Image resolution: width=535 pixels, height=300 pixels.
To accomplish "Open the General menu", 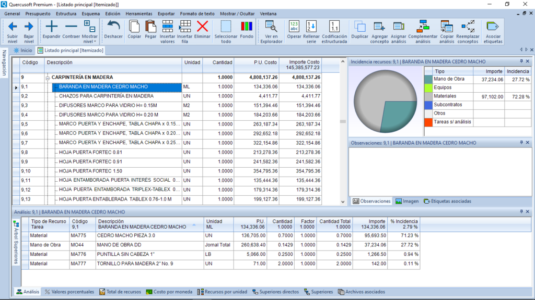I will point(12,14).
